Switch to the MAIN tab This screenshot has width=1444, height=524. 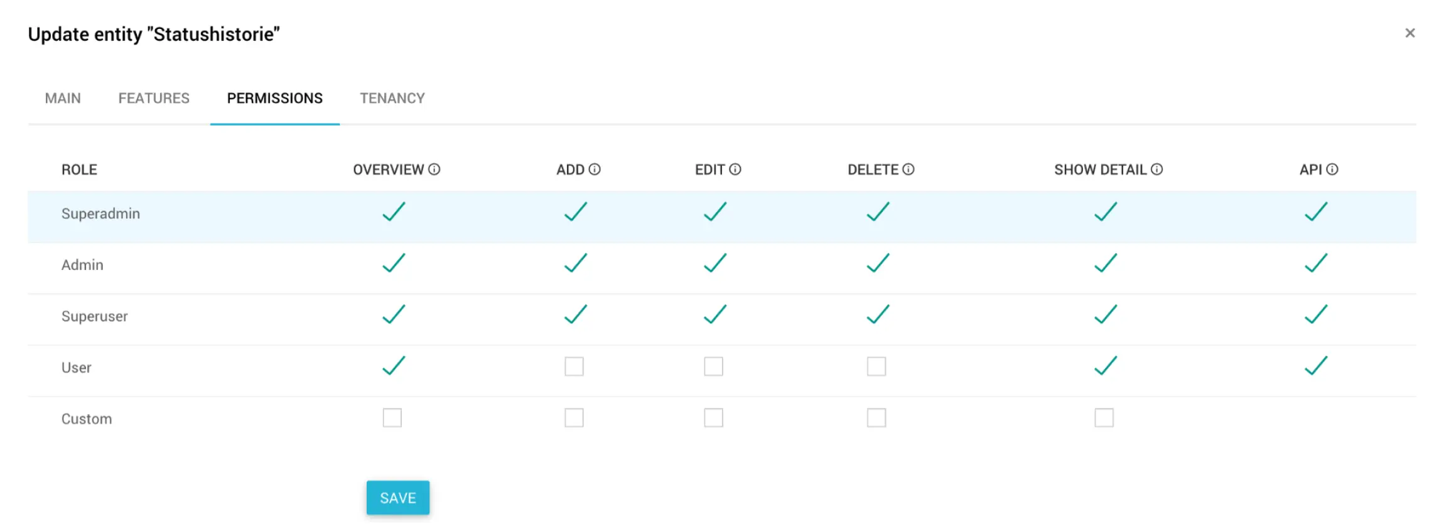click(63, 99)
